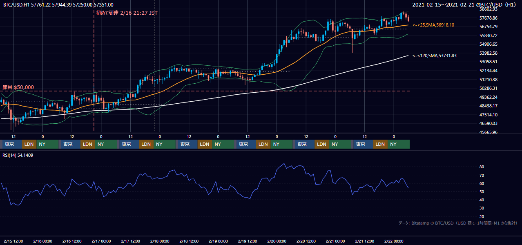522x245 pixels.
Task: Select the 2/20 12:00 date label
Action: 306,241
